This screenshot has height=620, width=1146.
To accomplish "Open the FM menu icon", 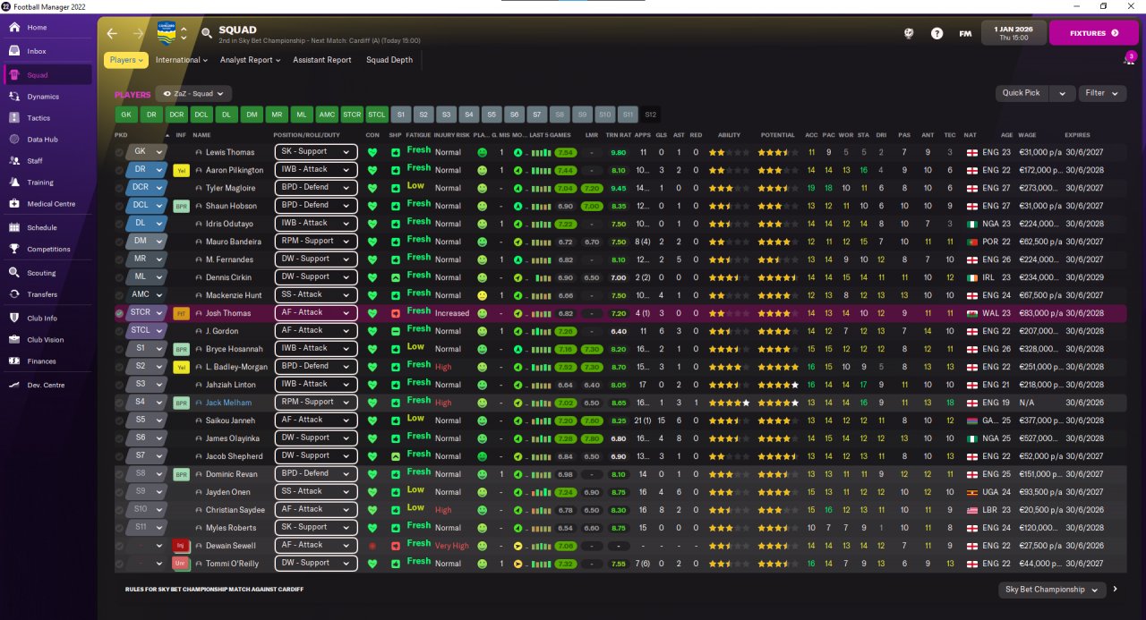I will 965,33.
